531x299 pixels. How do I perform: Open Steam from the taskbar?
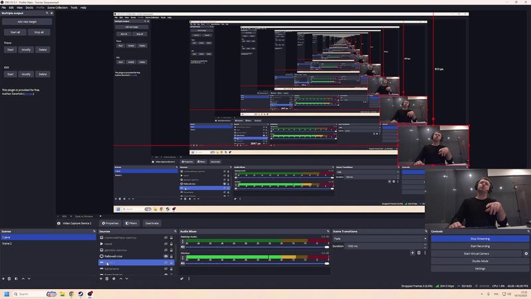pos(81,294)
